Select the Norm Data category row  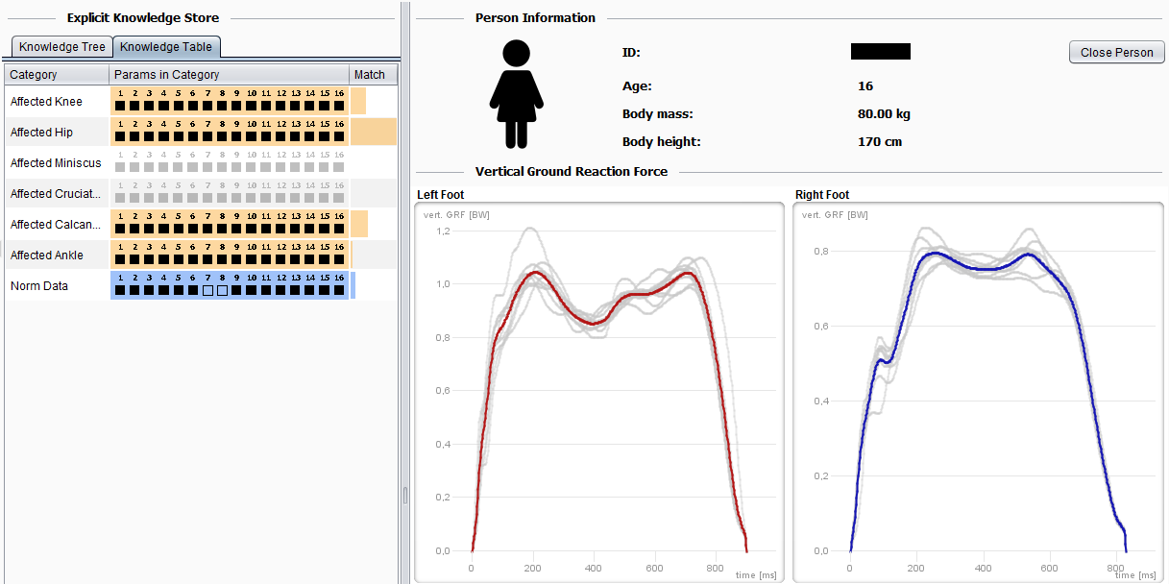(x=56, y=286)
